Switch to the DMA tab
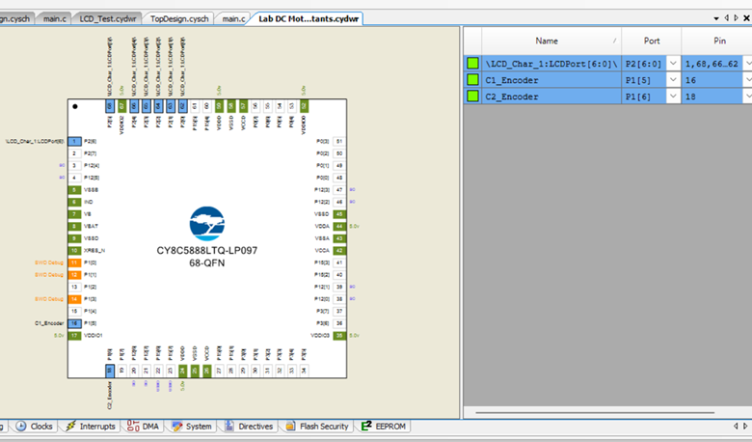The height and width of the screenshot is (442, 752). (x=143, y=427)
